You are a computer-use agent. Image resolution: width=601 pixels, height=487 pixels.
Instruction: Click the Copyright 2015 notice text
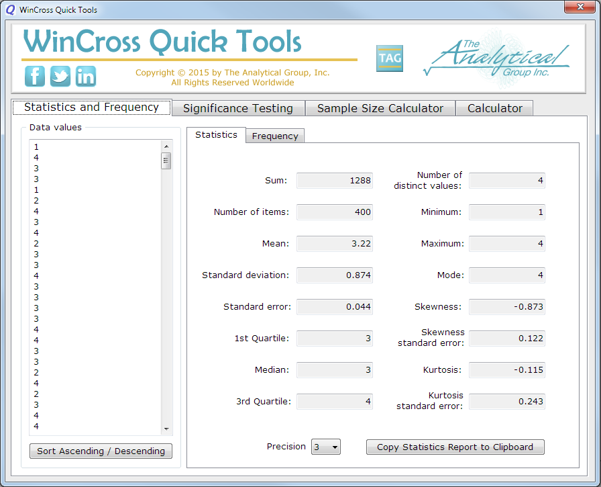coord(232,77)
